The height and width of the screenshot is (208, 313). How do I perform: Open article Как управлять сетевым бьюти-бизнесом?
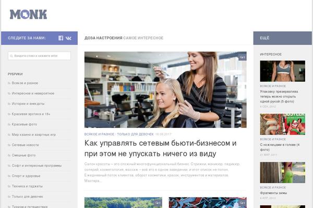pyautogui.click(x=160, y=148)
